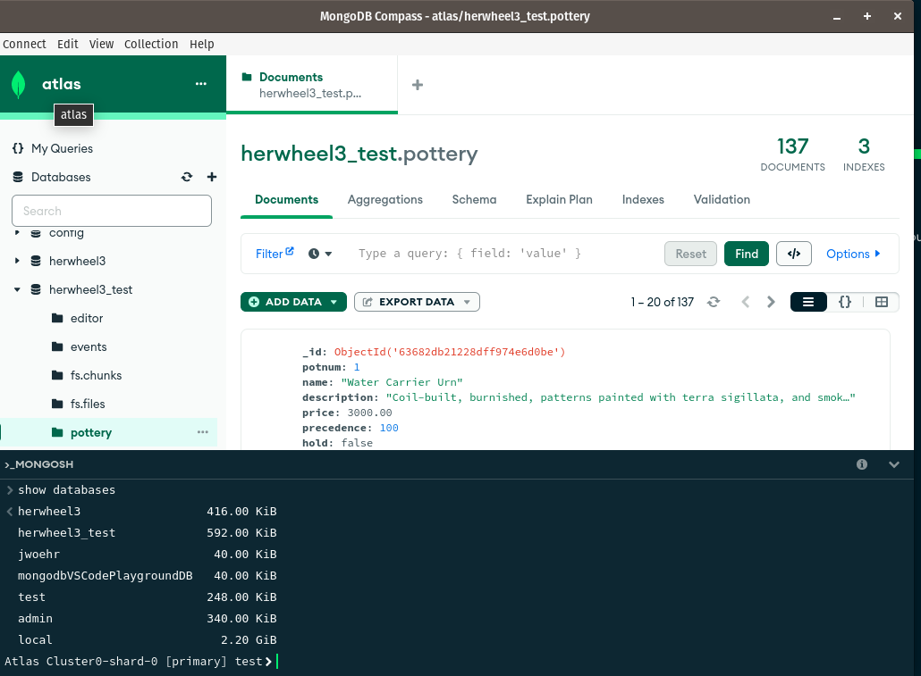The width and height of the screenshot is (921, 676).
Task: Expand query Options link
Action: (853, 254)
